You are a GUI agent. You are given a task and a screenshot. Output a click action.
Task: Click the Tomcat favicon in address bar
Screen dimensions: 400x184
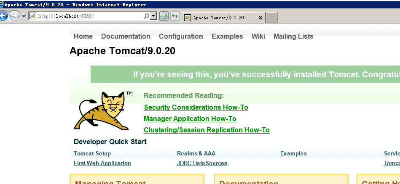[x=33, y=16]
